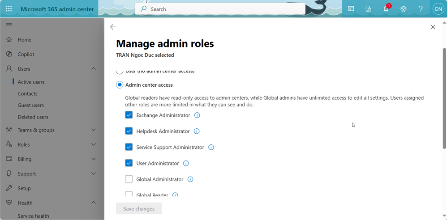Click the Home house icon

[9, 39]
